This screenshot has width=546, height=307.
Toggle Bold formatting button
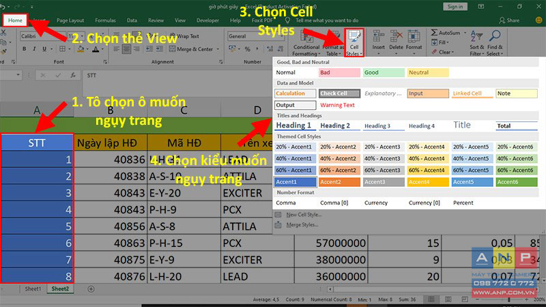(x=25, y=49)
